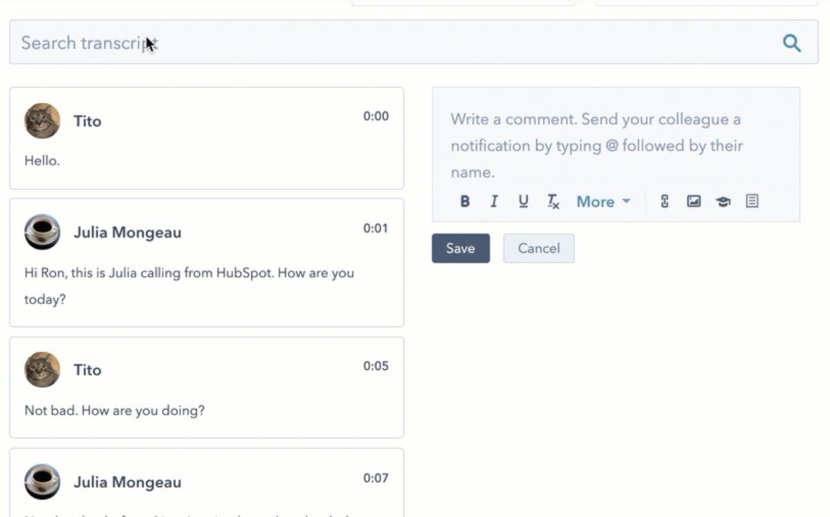Viewport: 830px width, 517px height.
Task: Expand the More formatting dropdown
Action: point(603,202)
